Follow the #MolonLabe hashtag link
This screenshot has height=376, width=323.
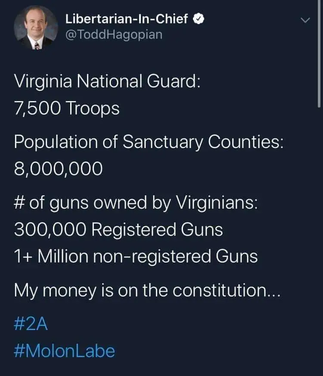click(65, 351)
